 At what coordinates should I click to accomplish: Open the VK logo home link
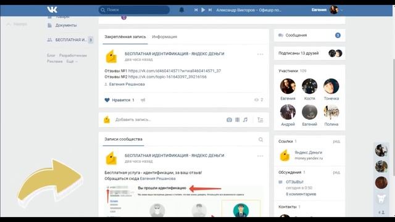tap(52, 10)
